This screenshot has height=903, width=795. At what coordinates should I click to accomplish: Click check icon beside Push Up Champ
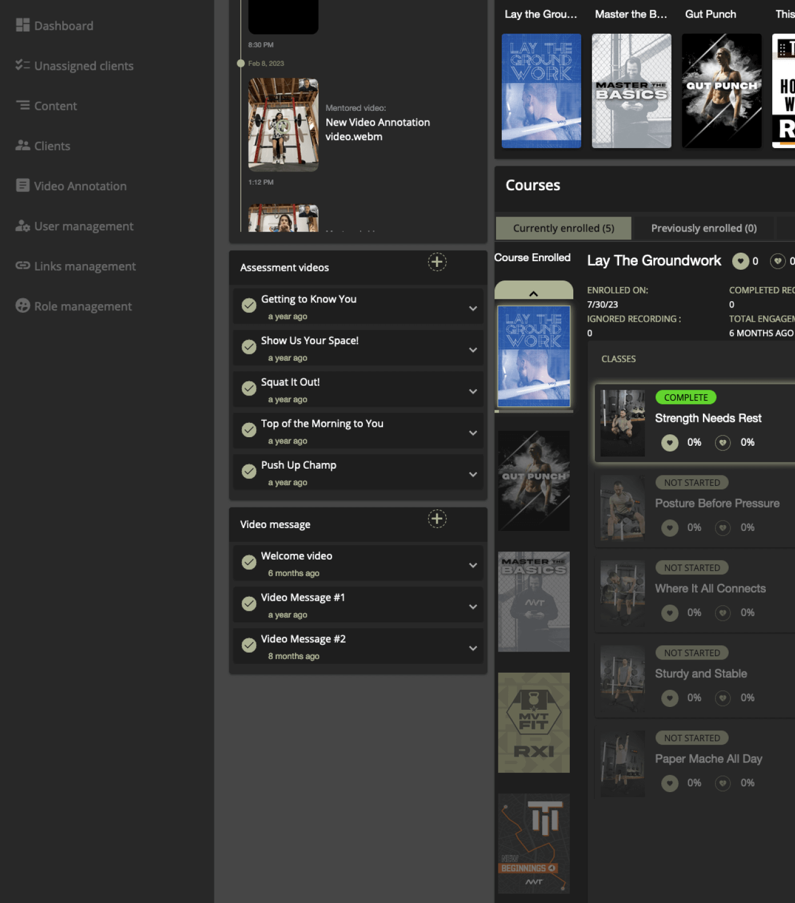point(249,472)
